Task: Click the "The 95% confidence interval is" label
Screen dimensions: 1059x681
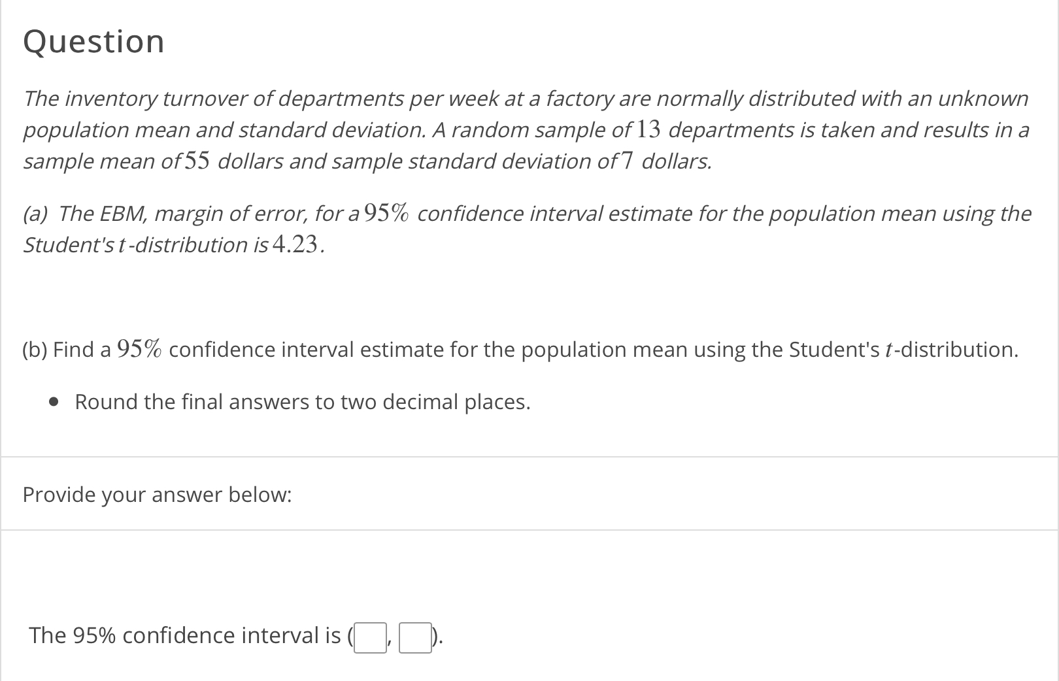Action: pos(185,635)
